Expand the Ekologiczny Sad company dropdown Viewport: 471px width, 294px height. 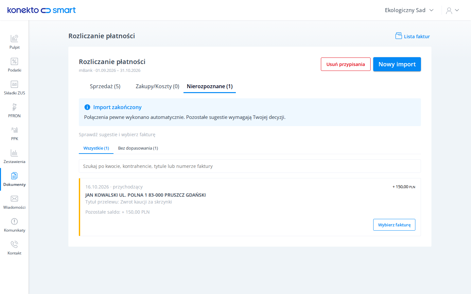tap(409, 10)
